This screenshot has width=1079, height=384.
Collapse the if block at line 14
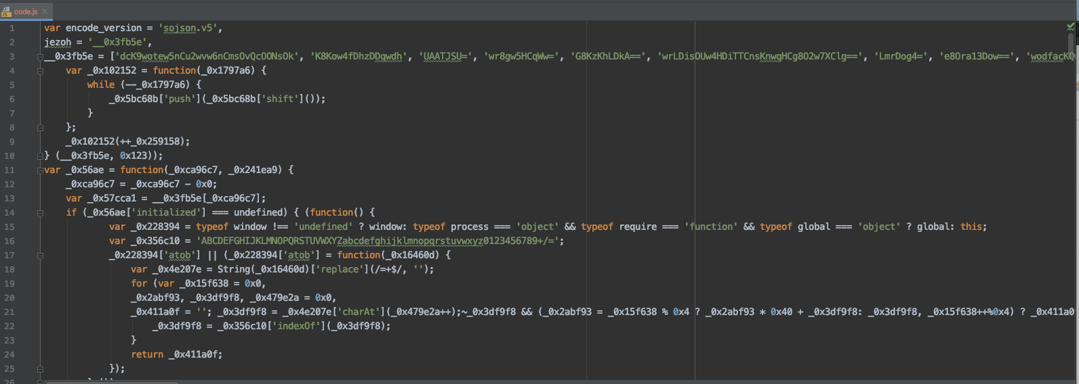[40, 212]
